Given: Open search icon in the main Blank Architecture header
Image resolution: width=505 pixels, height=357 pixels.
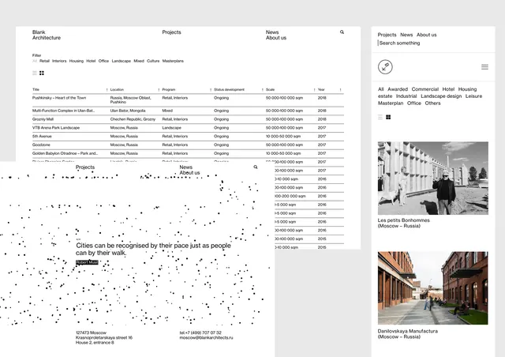Looking at the screenshot, I should point(342,32).
